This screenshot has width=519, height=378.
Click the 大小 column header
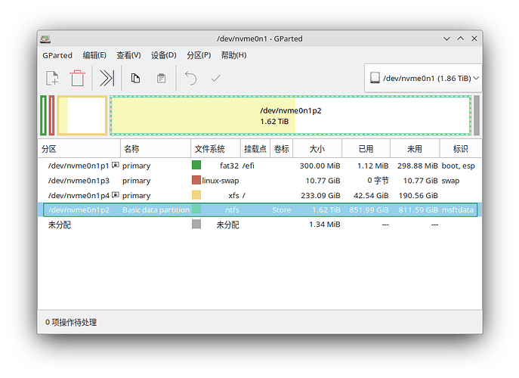pyautogui.click(x=317, y=149)
